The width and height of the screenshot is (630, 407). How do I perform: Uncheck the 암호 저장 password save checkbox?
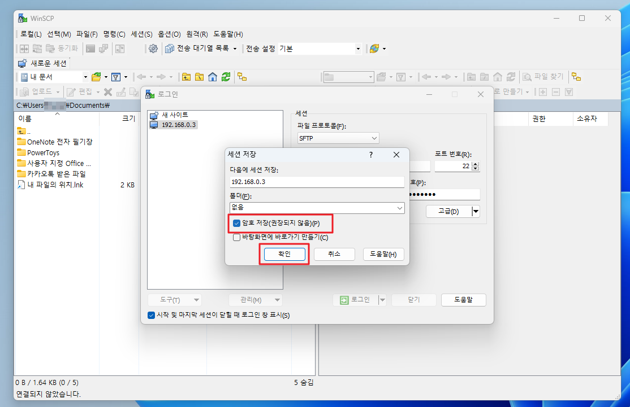[237, 223]
